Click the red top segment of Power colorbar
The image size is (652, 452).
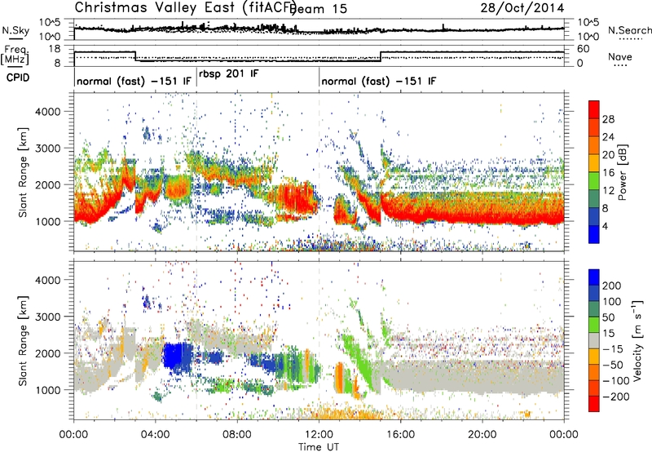[594, 110]
